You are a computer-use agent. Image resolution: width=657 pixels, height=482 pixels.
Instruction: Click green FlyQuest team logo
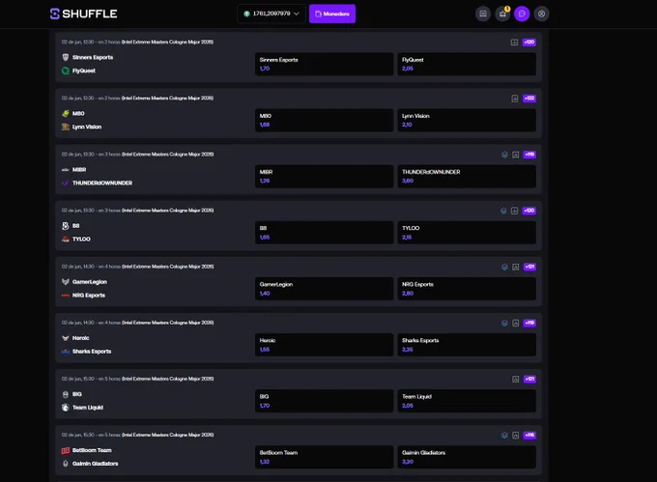(x=66, y=71)
